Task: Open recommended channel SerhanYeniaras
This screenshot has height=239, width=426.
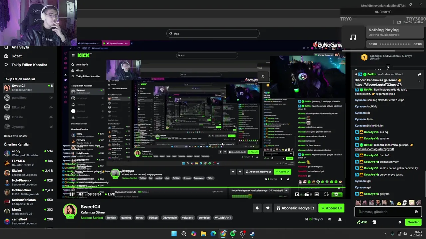Action: coord(28,202)
